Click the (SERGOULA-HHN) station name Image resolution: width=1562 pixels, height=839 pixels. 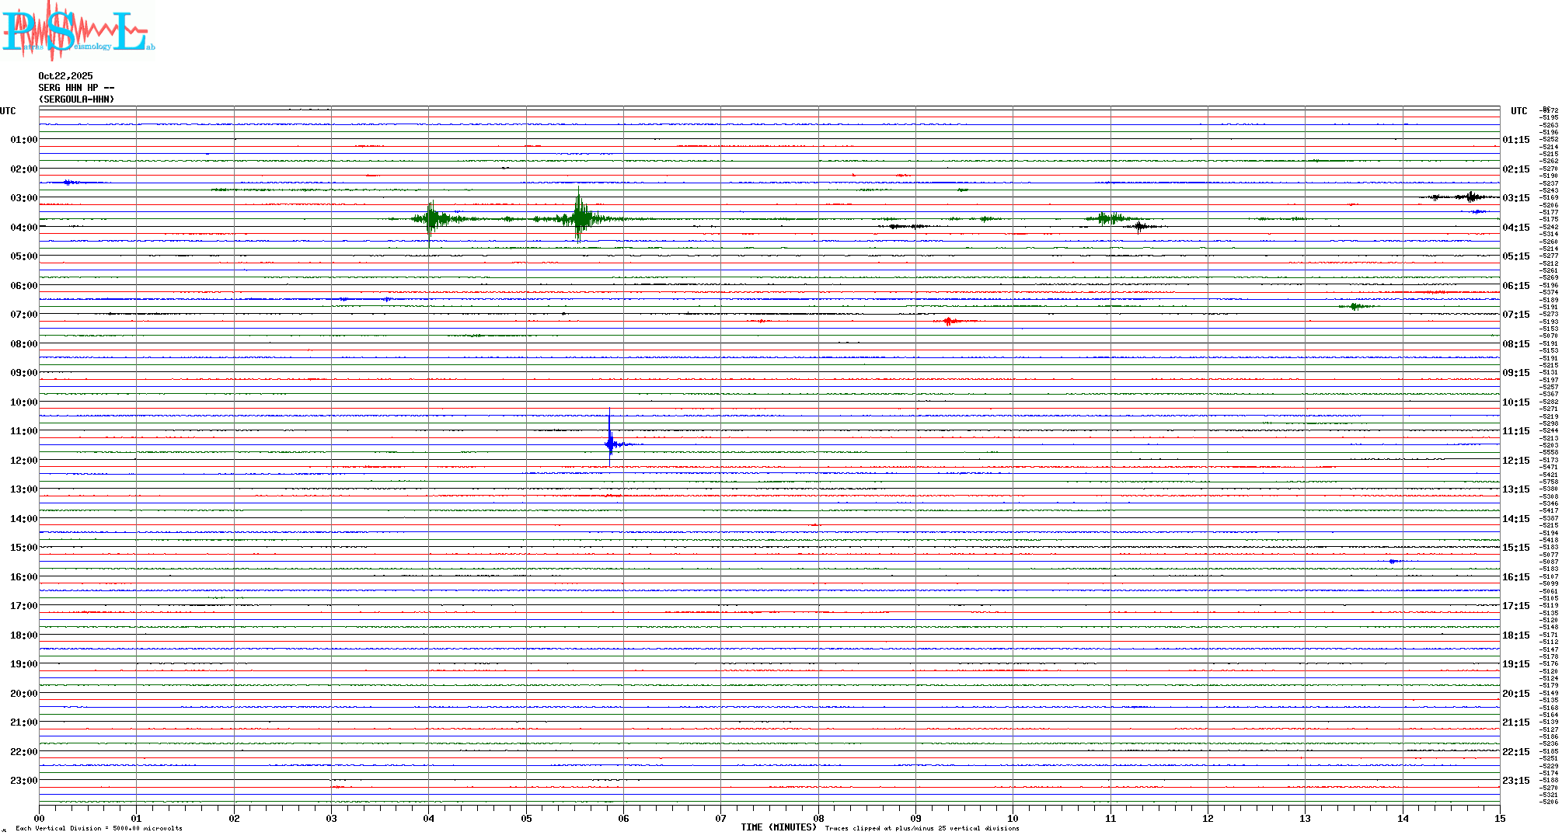click(76, 99)
